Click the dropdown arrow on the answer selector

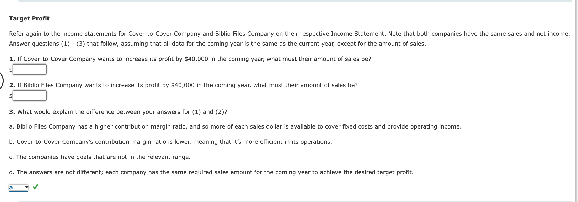click(x=26, y=187)
